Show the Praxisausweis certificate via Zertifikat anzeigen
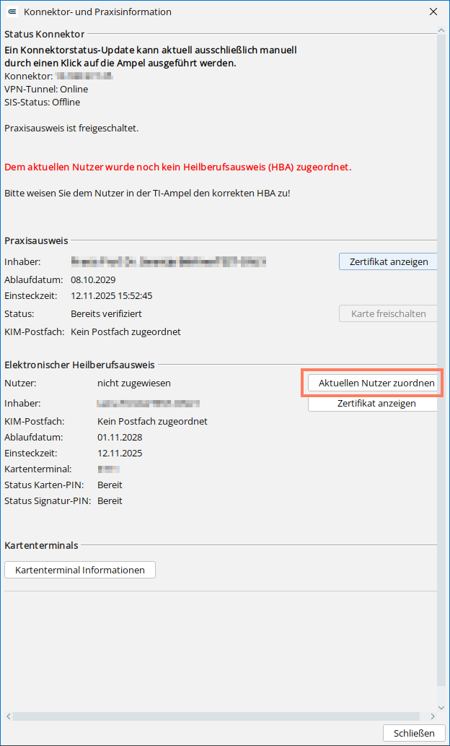 tap(388, 261)
